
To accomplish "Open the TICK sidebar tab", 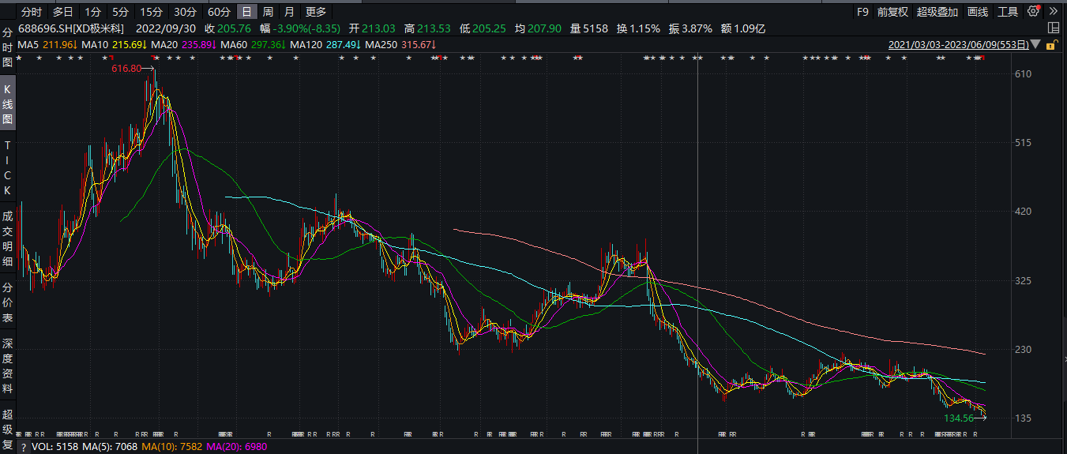I will pyautogui.click(x=8, y=168).
